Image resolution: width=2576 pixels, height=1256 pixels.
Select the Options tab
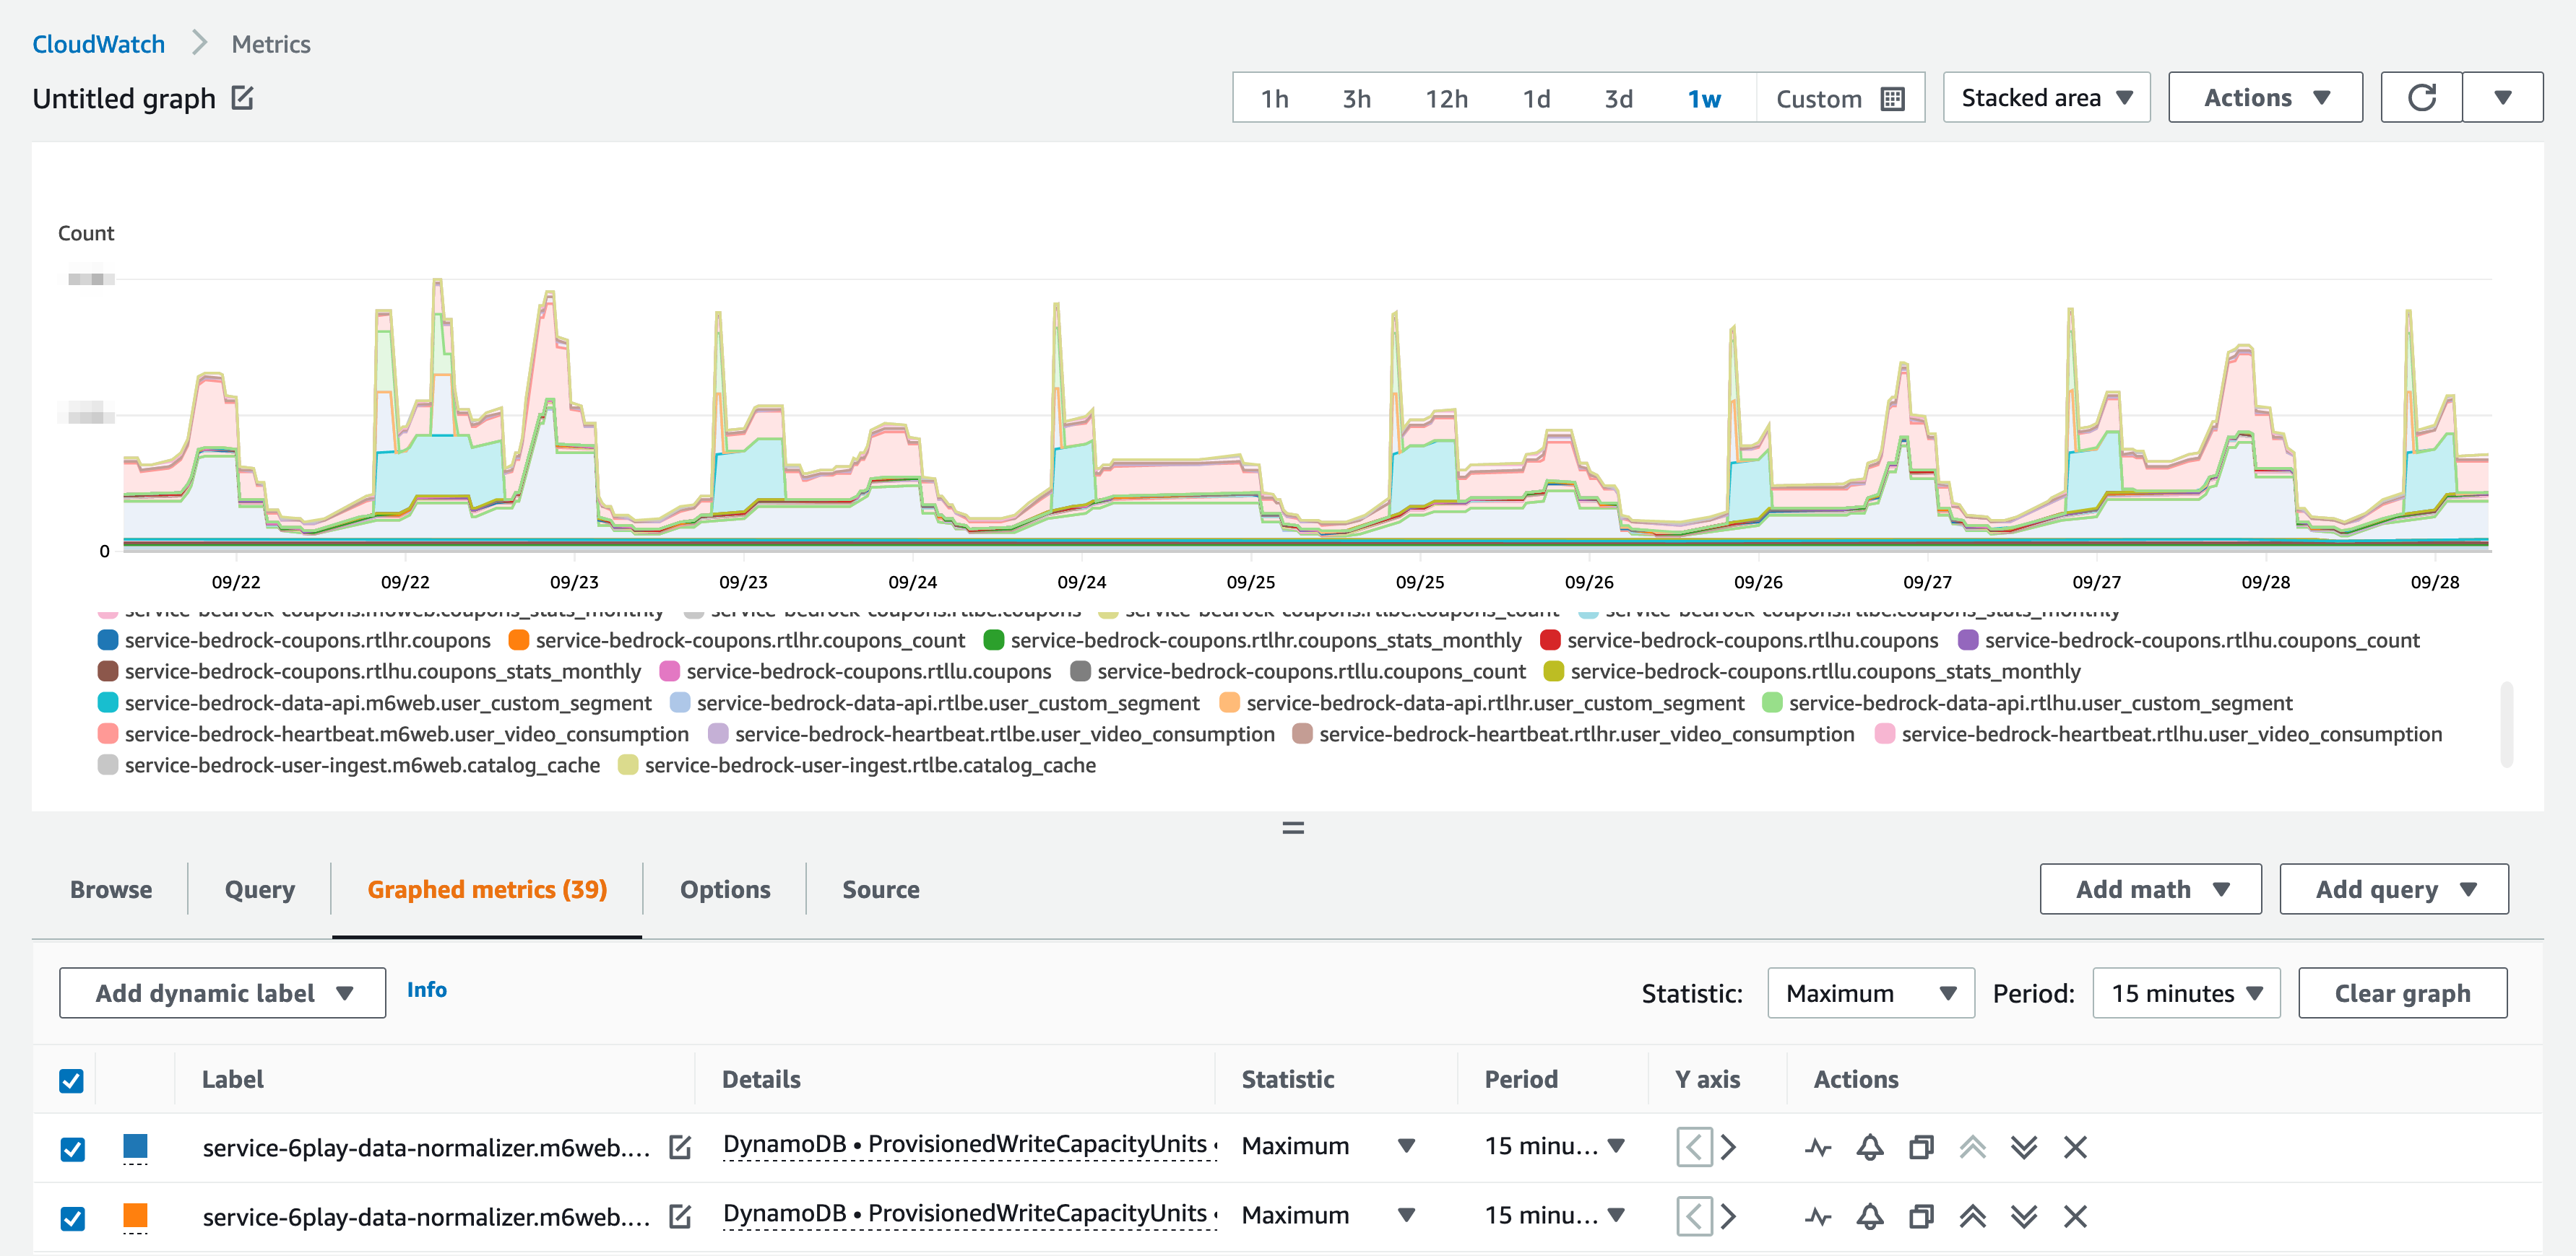[x=726, y=889]
